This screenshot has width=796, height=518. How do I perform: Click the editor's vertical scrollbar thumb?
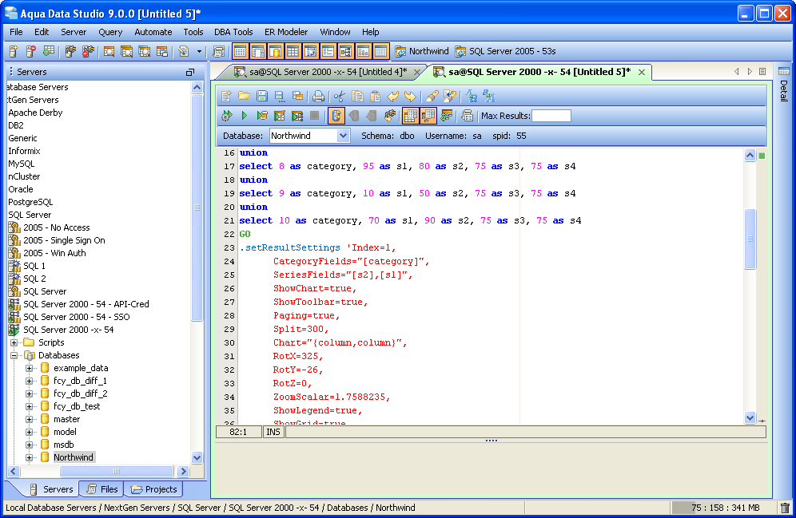coord(750,239)
